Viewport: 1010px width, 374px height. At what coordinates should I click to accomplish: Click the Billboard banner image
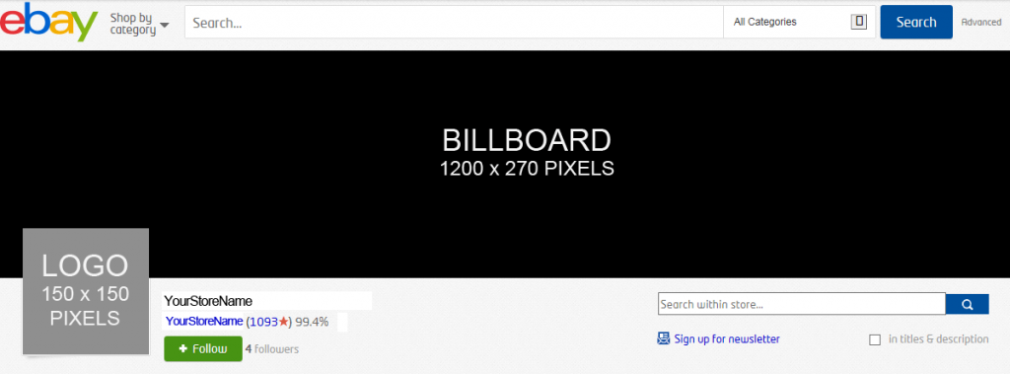505,165
